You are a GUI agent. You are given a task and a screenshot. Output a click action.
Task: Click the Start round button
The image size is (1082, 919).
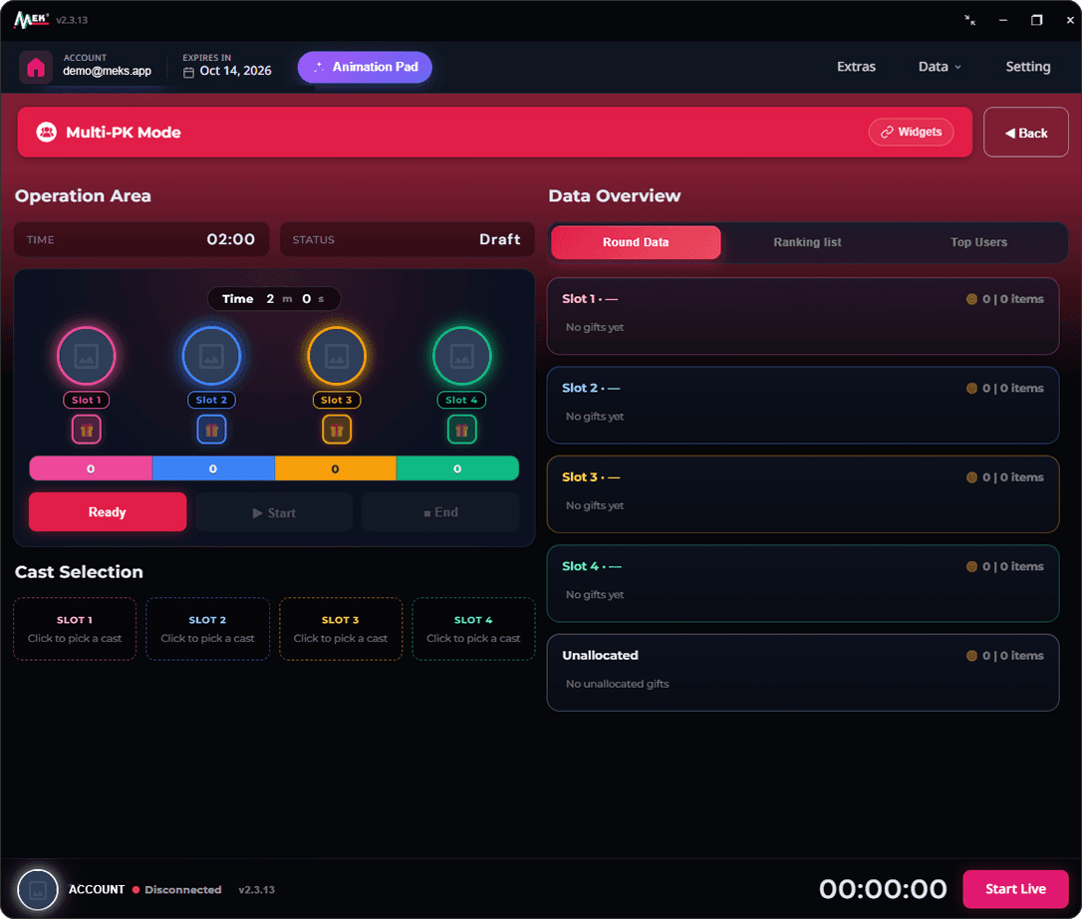click(x=274, y=512)
